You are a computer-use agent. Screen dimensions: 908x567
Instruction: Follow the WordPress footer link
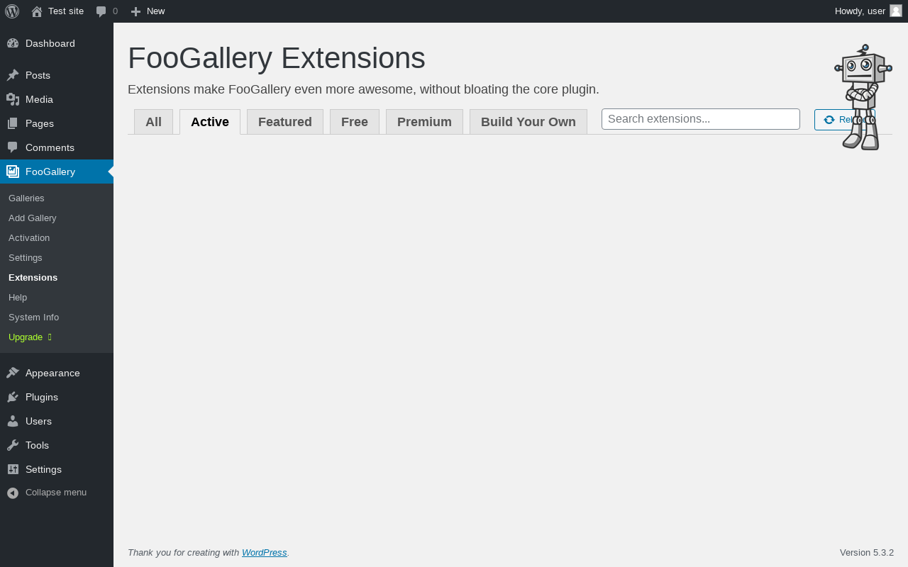tap(264, 553)
